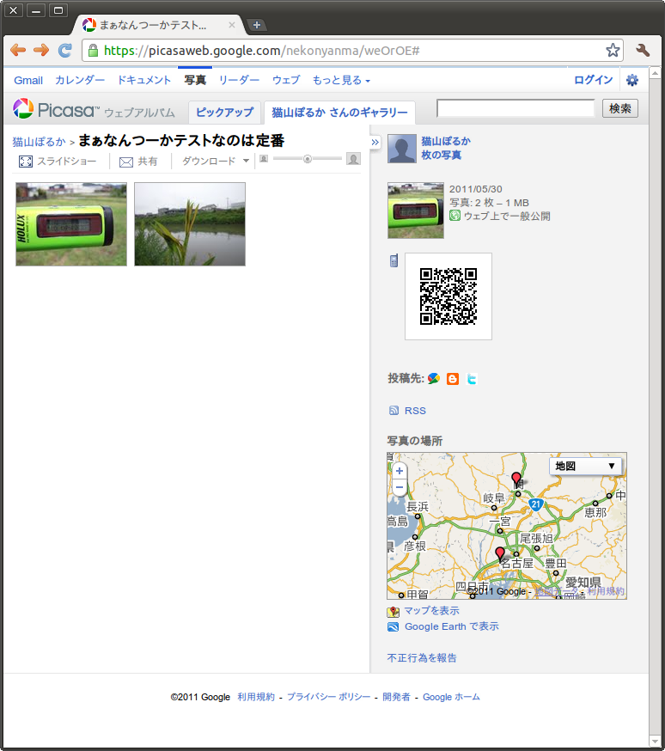Click the 検索 search button
This screenshot has width=665, height=751.
(x=620, y=108)
